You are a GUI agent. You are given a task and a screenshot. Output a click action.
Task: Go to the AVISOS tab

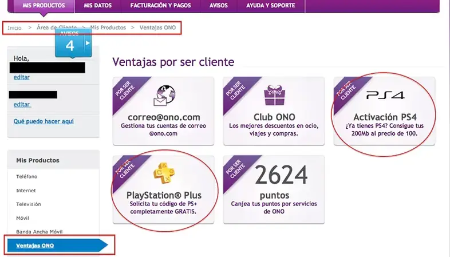click(x=218, y=6)
